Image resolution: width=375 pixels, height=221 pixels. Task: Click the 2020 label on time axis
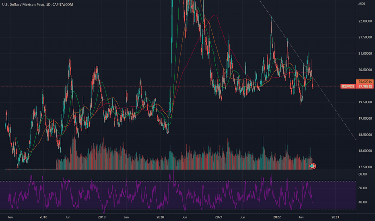click(x=160, y=217)
